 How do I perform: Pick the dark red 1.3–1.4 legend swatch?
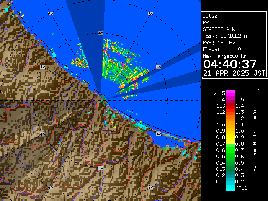pos(230,106)
